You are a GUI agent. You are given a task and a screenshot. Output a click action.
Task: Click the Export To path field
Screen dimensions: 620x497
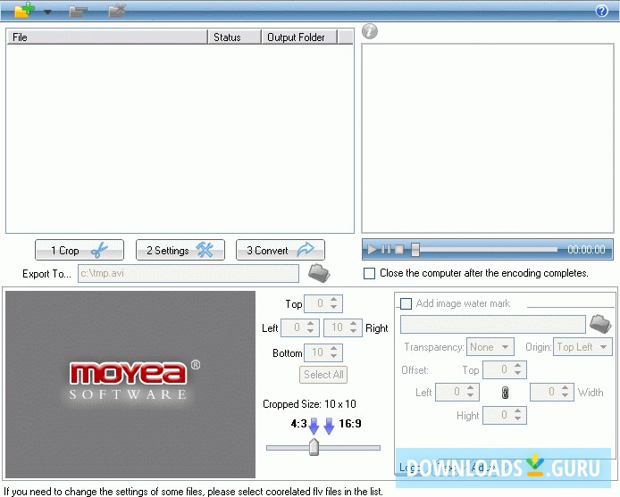tap(189, 273)
